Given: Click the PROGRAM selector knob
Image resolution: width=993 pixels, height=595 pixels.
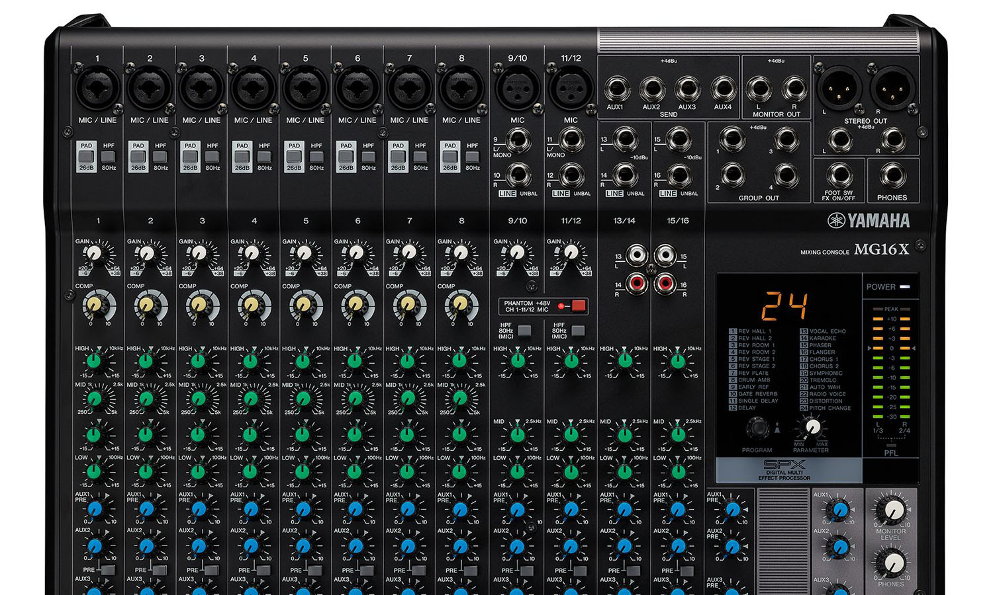Looking at the screenshot, I should click(758, 428).
